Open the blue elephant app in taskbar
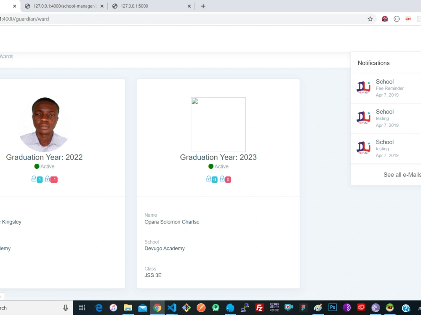This screenshot has width=421, height=315. (x=230, y=308)
